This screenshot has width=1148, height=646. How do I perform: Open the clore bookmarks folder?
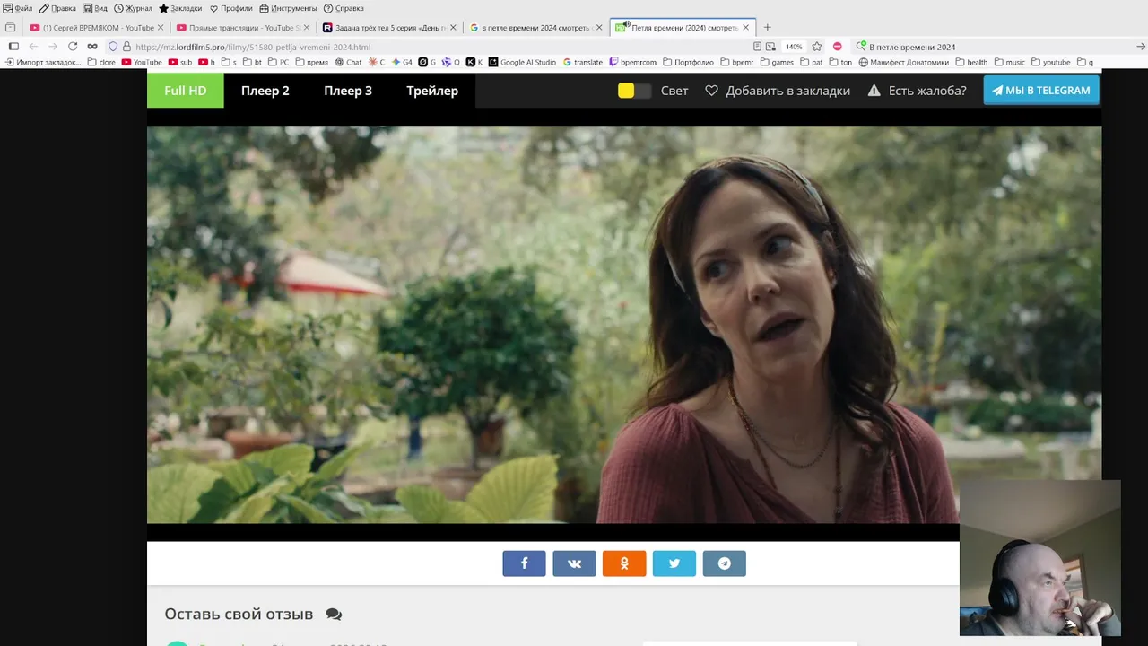[x=101, y=63]
